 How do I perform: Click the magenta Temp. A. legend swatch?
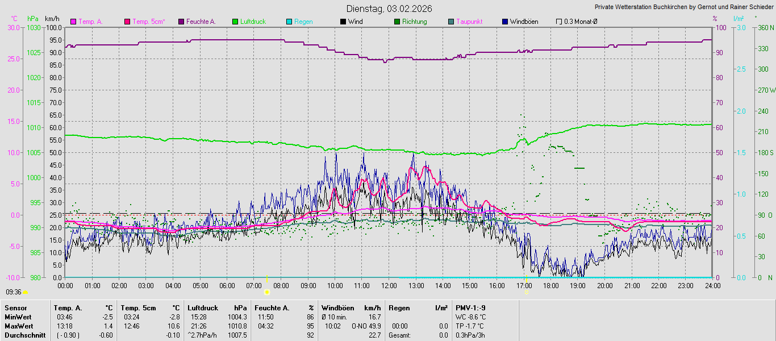[73, 22]
